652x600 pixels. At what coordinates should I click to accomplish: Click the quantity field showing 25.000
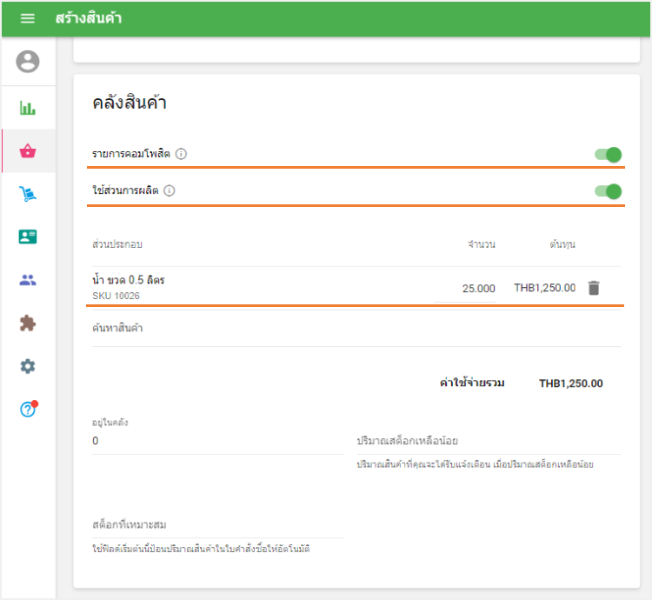(x=465, y=289)
